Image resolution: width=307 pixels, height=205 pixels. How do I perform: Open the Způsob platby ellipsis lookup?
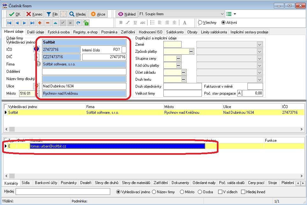point(191,51)
